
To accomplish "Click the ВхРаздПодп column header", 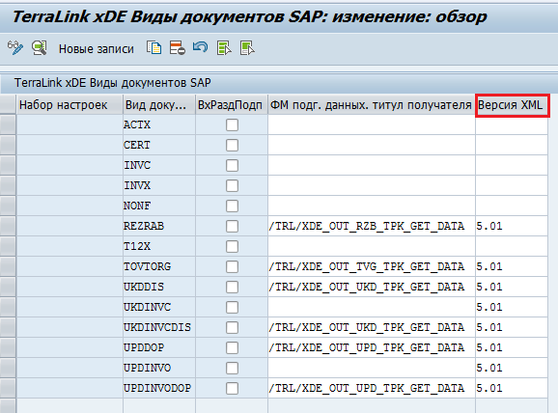I will [x=232, y=105].
